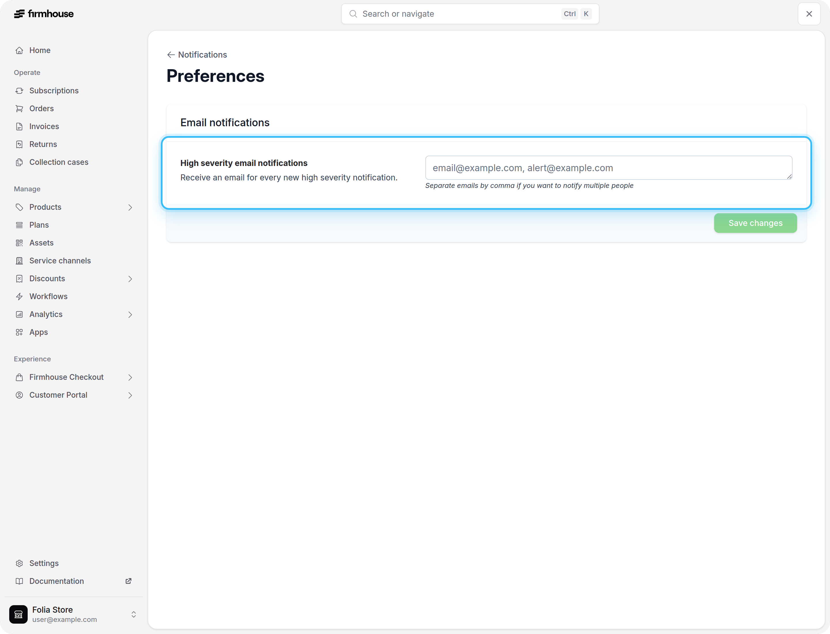Click the Customer Portal user icon
This screenshot has width=830, height=634.
pos(19,395)
